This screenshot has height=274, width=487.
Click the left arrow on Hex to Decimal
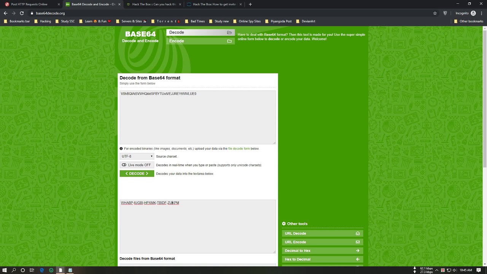pyautogui.click(x=358, y=259)
